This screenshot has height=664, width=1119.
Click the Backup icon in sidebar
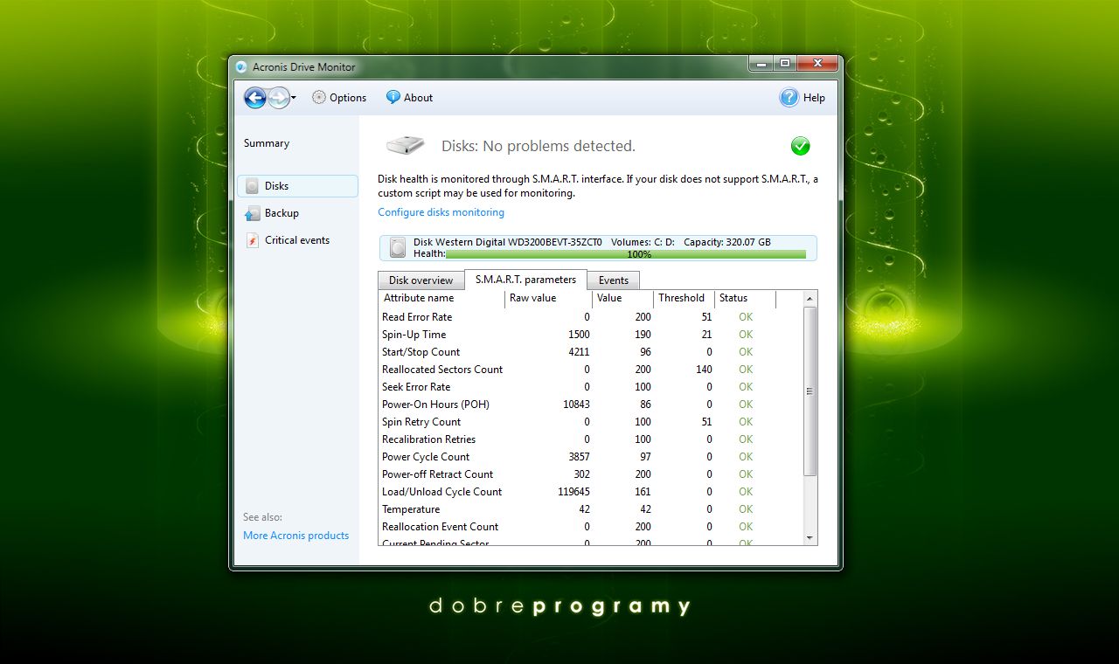pyautogui.click(x=252, y=213)
